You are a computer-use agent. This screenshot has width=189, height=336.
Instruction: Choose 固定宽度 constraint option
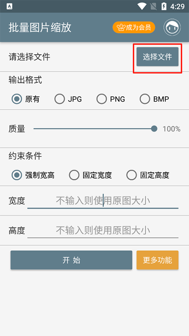click(91, 175)
